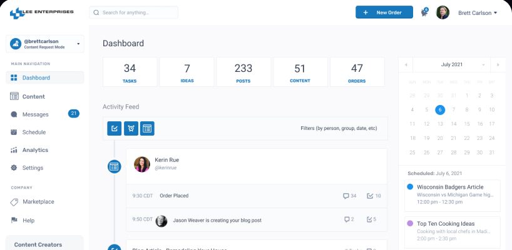This screenshot has height=250, width=512.
Task: Click the 5 tasks icon on Jason Weaver row
Action: coord(370,219)
